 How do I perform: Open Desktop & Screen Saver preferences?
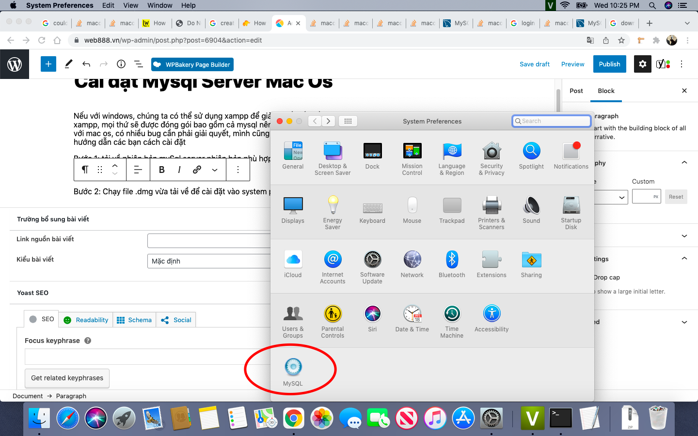click(333, 158)
